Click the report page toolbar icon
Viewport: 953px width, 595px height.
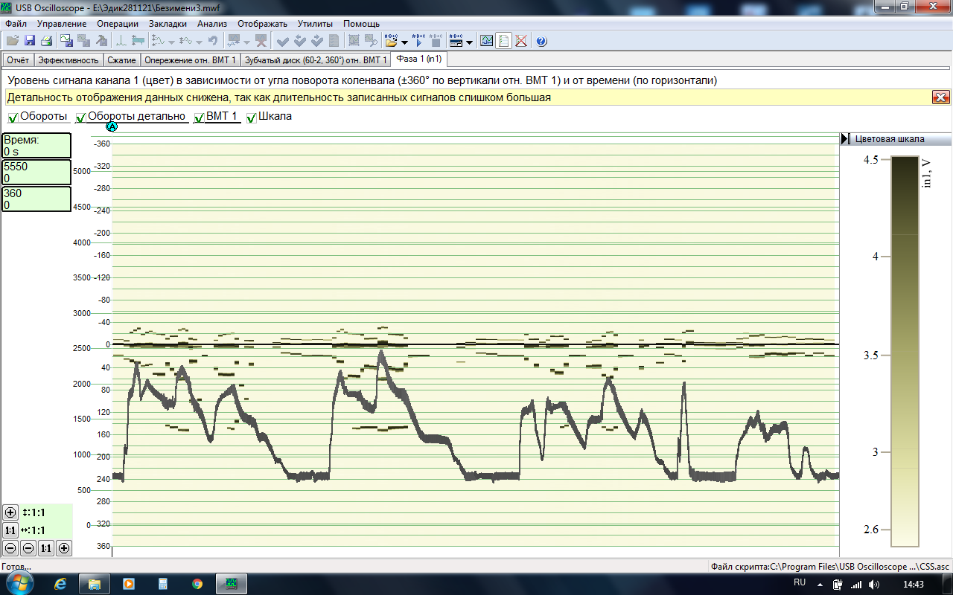pyautogui.click(x=504, y=41)
